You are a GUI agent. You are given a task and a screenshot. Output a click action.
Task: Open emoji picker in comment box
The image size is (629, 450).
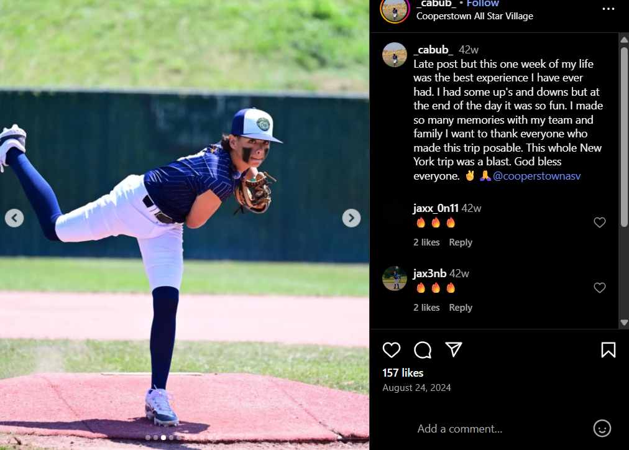602,428
